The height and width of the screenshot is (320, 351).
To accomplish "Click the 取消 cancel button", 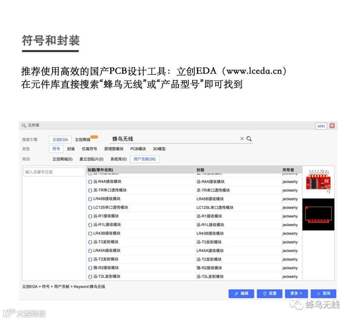I will [323, 294].
